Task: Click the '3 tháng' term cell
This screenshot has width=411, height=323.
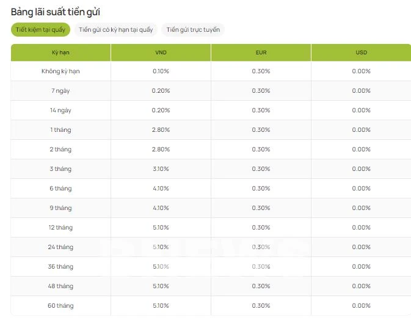Action: (60, 169)
